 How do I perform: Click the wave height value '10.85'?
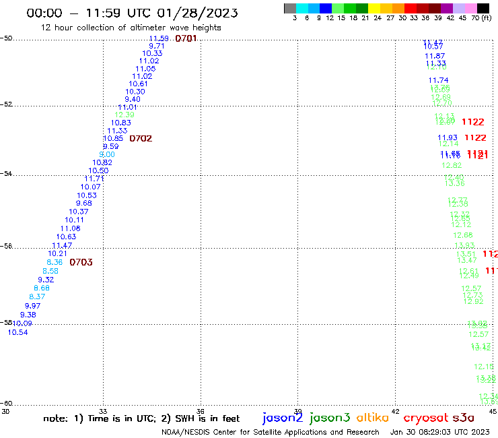[113, 138]
